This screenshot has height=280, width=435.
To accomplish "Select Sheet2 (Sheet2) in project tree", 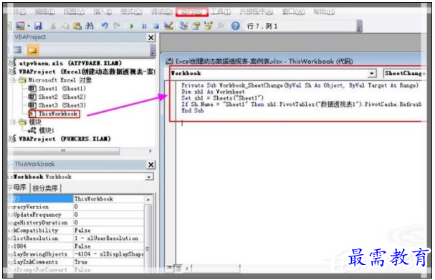I will pos(62,97).
